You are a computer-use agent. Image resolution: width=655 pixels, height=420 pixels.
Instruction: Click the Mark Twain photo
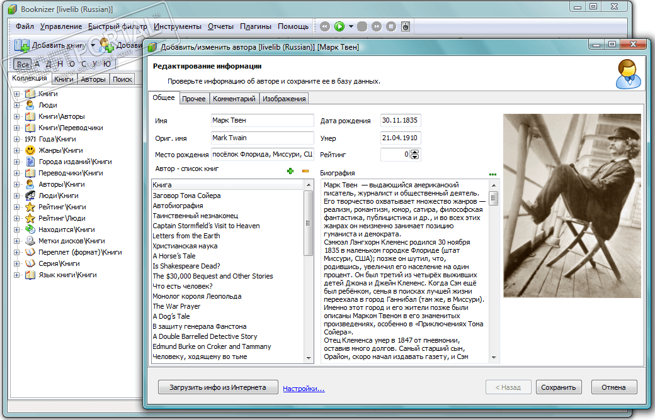[572, 206]
